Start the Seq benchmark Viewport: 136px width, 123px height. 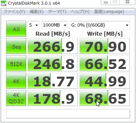16,46
